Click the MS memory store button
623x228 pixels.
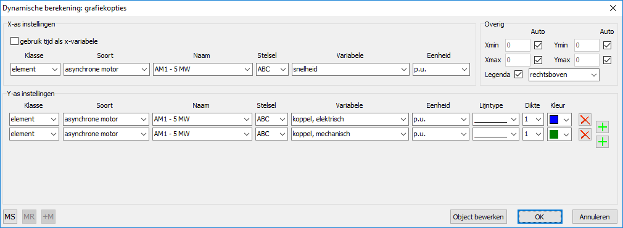(x=10, y=217)
